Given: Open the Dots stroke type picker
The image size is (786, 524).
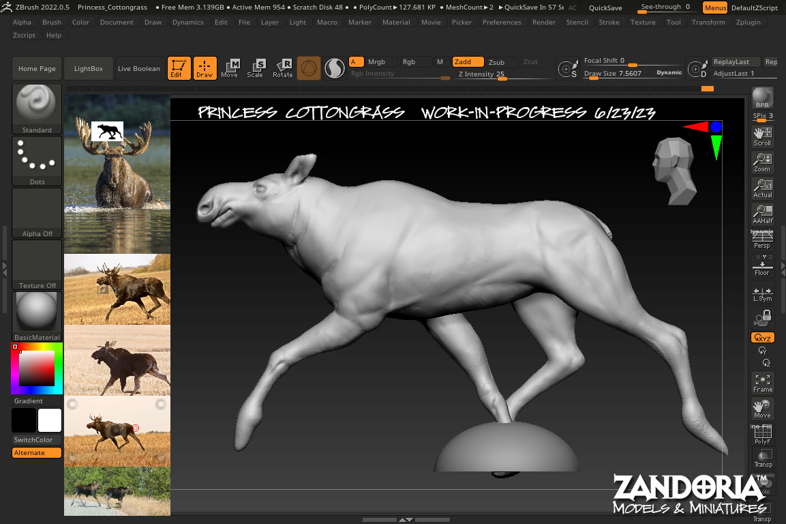Looking at the screenshot, I should pyautogui.click(x=37, y=162).
